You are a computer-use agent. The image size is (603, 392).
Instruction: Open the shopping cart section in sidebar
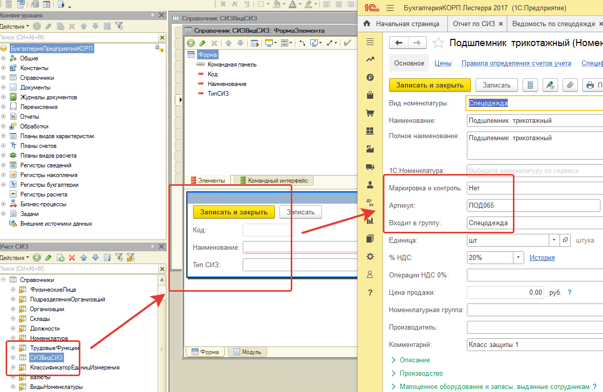[x=370, y=113]
